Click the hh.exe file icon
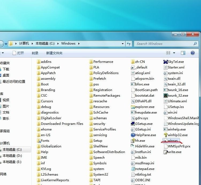 click(x=133, y=141)
